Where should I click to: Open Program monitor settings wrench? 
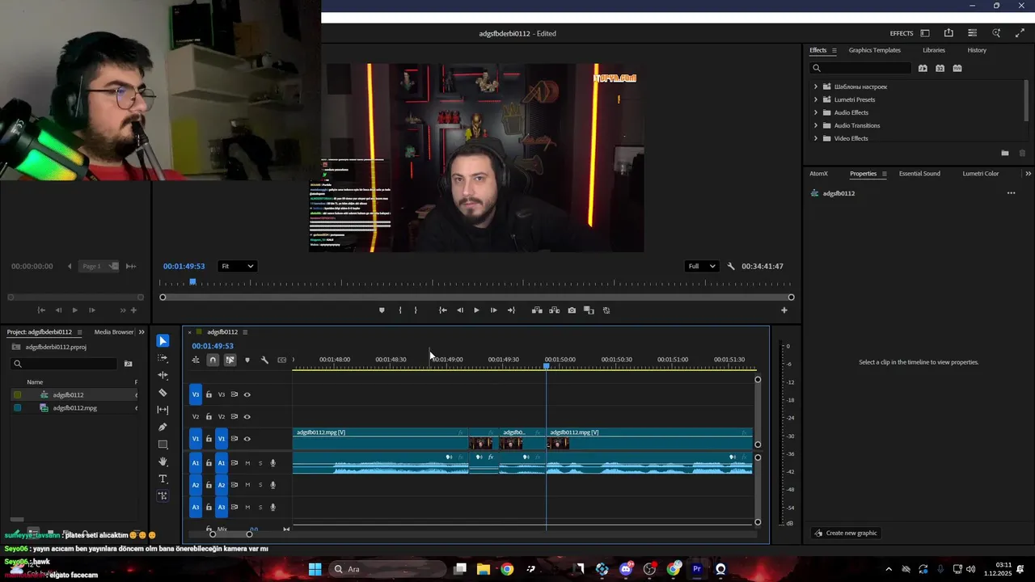731,266
